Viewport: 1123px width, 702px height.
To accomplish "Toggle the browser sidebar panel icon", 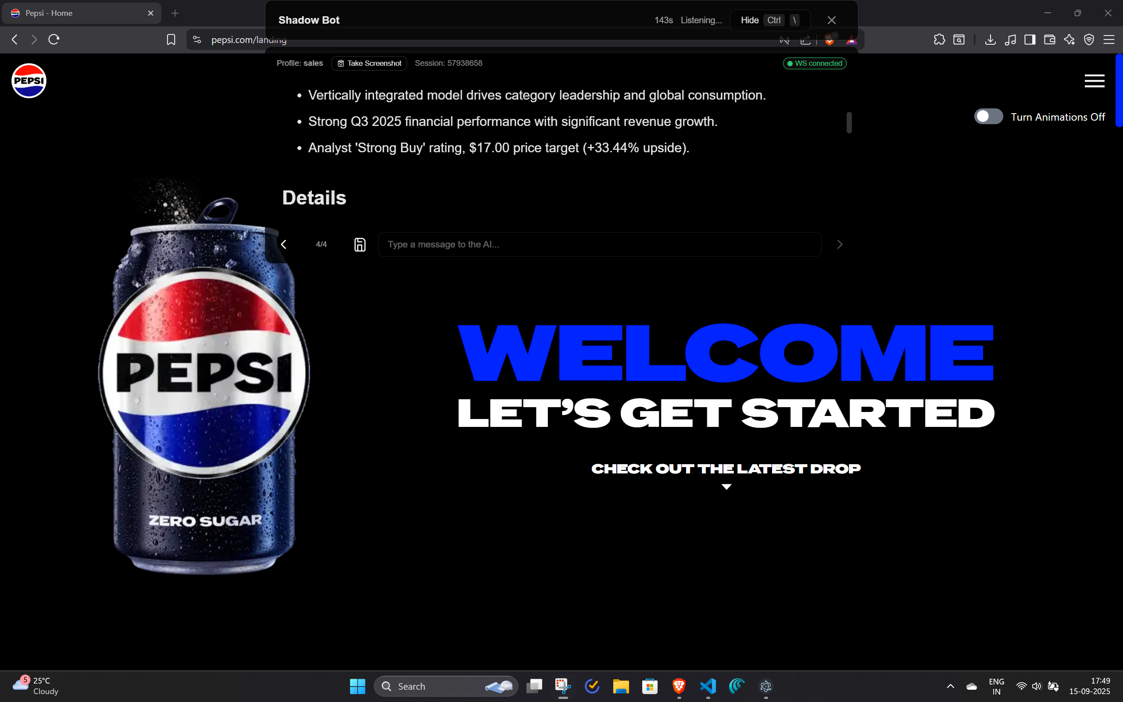I will point(1029,39).
